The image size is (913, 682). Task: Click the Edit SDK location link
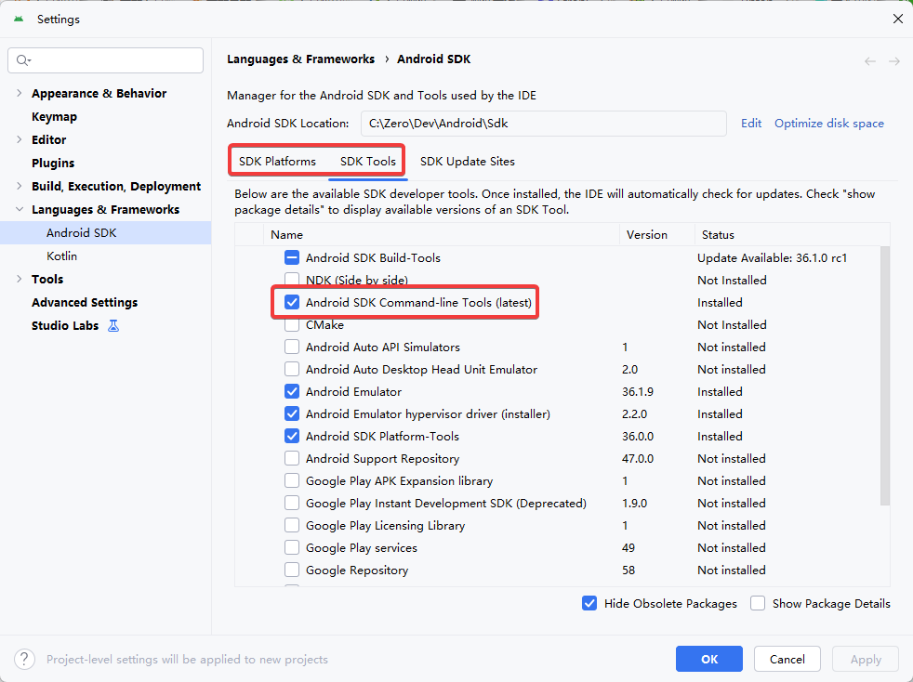pyautogui.click(x=751, y=124)
